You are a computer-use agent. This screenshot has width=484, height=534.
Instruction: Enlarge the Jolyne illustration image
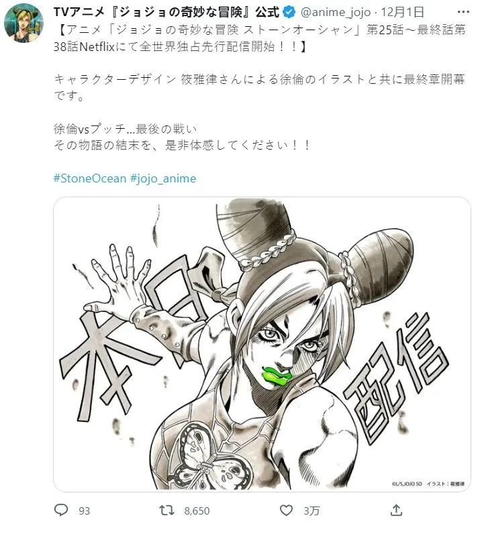[x=262, y=344]
